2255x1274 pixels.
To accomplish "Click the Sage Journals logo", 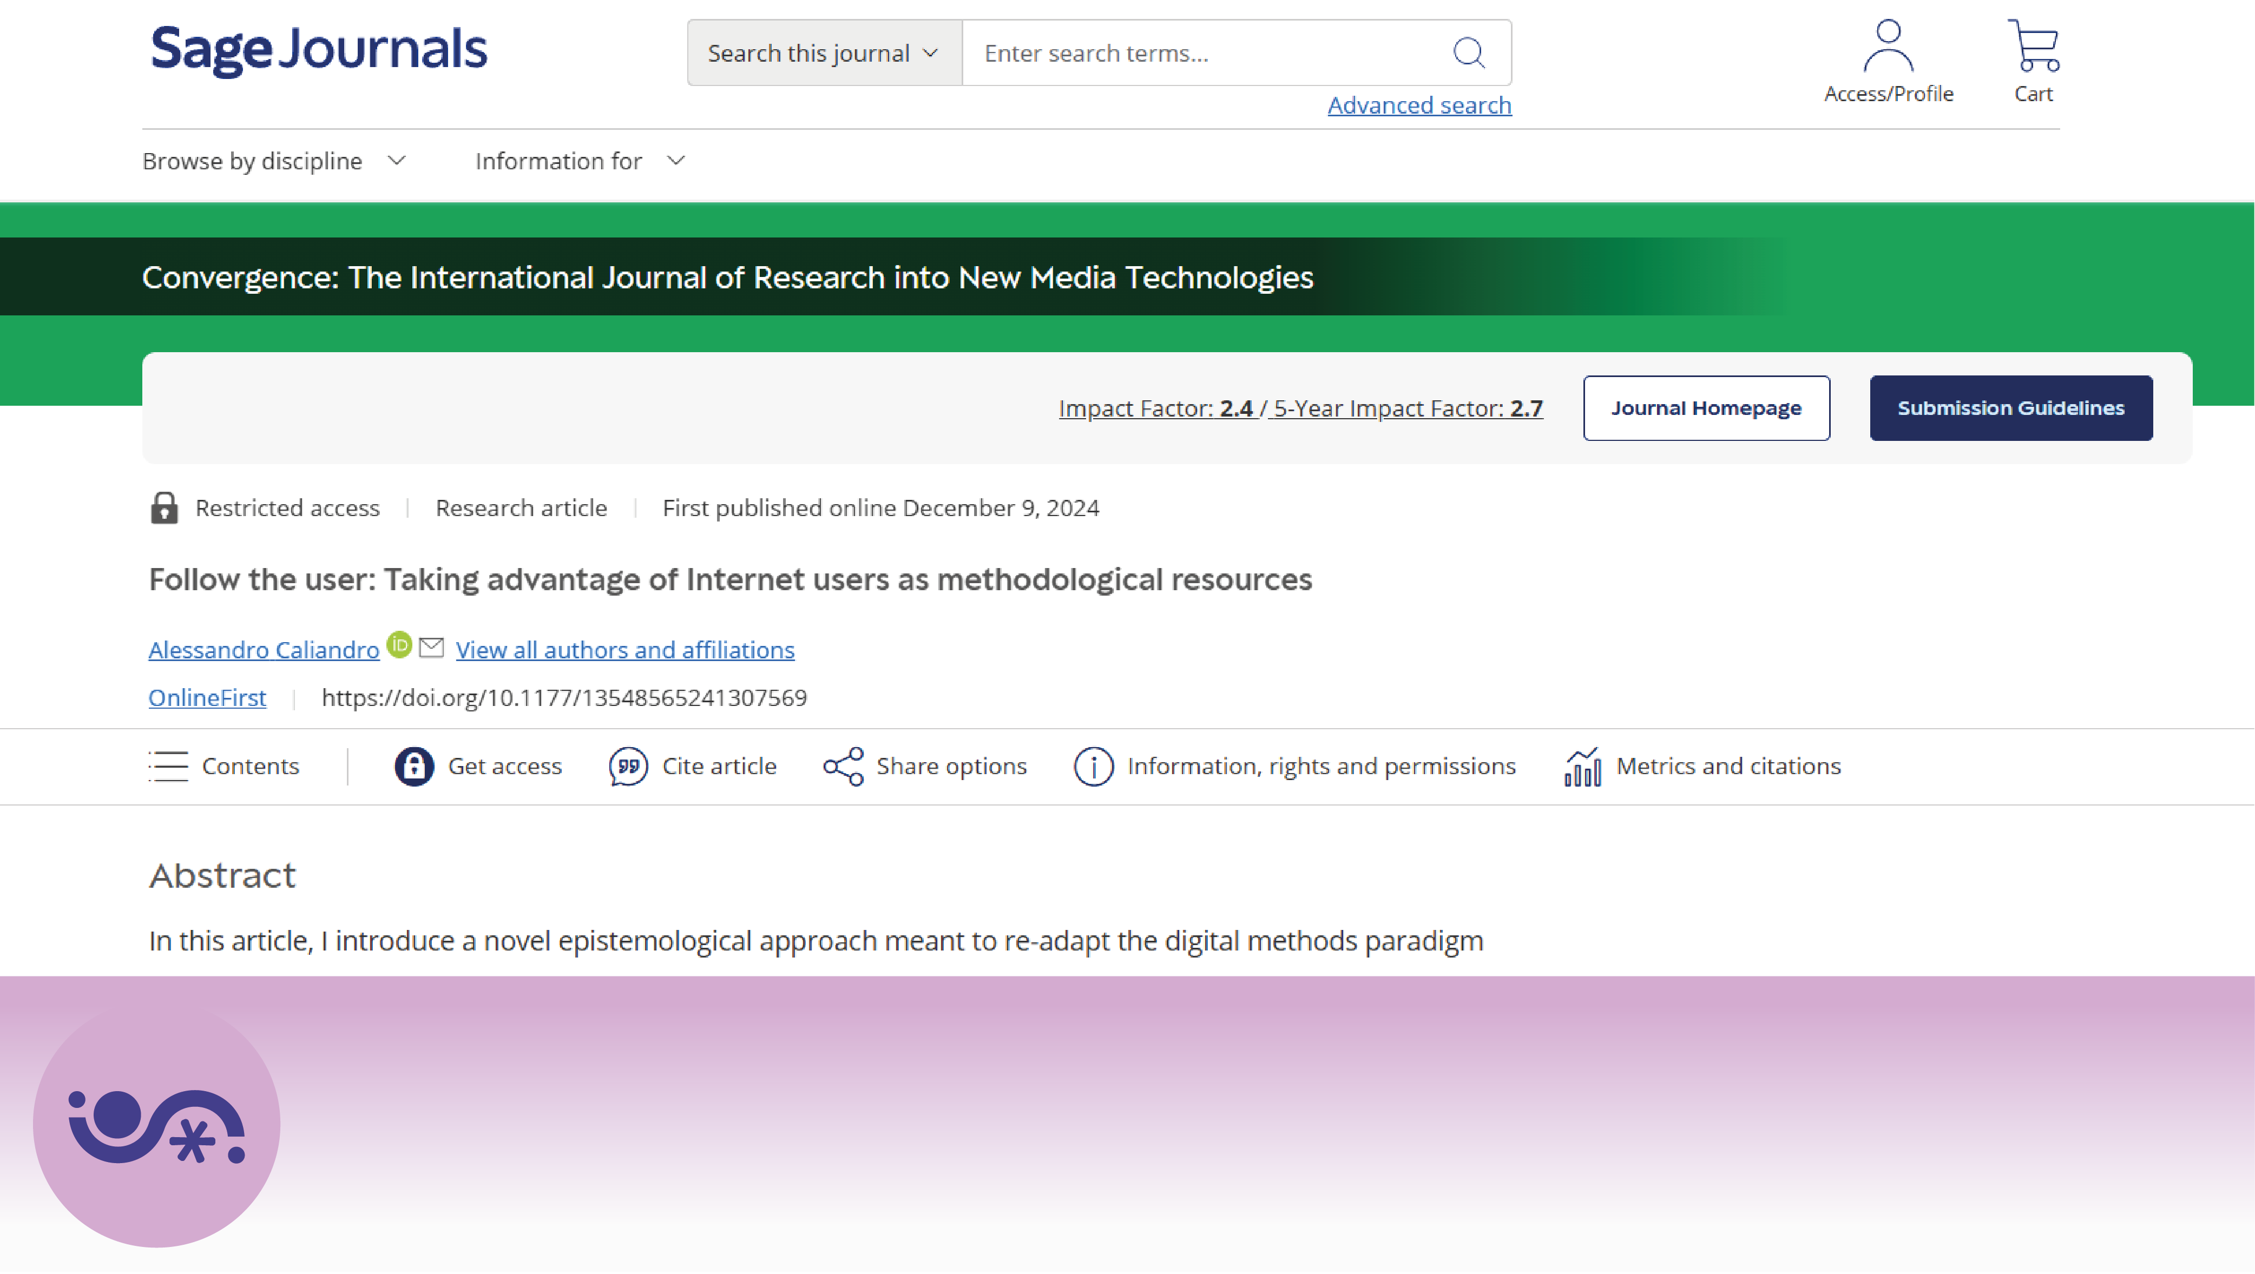I will pyautogui.click(x=319, y=50).
